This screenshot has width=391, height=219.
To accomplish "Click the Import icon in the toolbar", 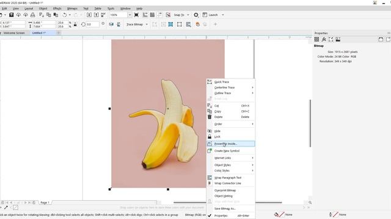I will (89, 15).
